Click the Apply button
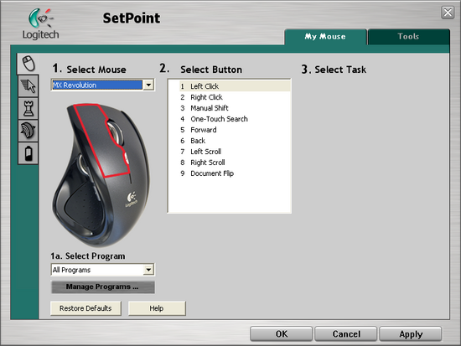Screen dimensions: 461x346 point(411,334)
